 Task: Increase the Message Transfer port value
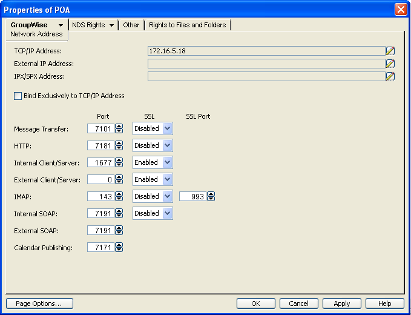[119, 127]
